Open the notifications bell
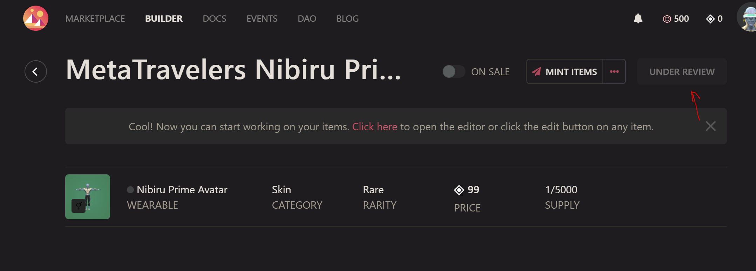756x271 pixels. click(x=638, y=19)
